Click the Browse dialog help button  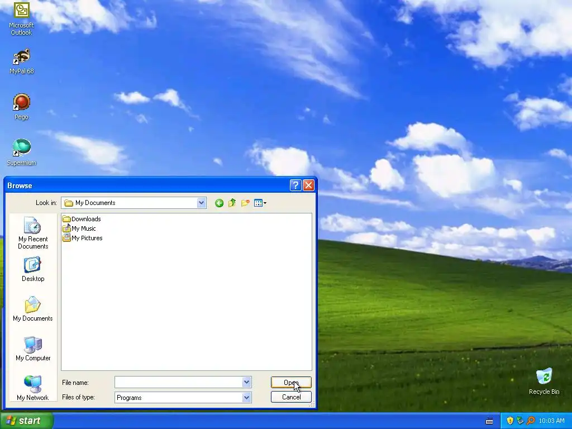[x=295, y=185]
